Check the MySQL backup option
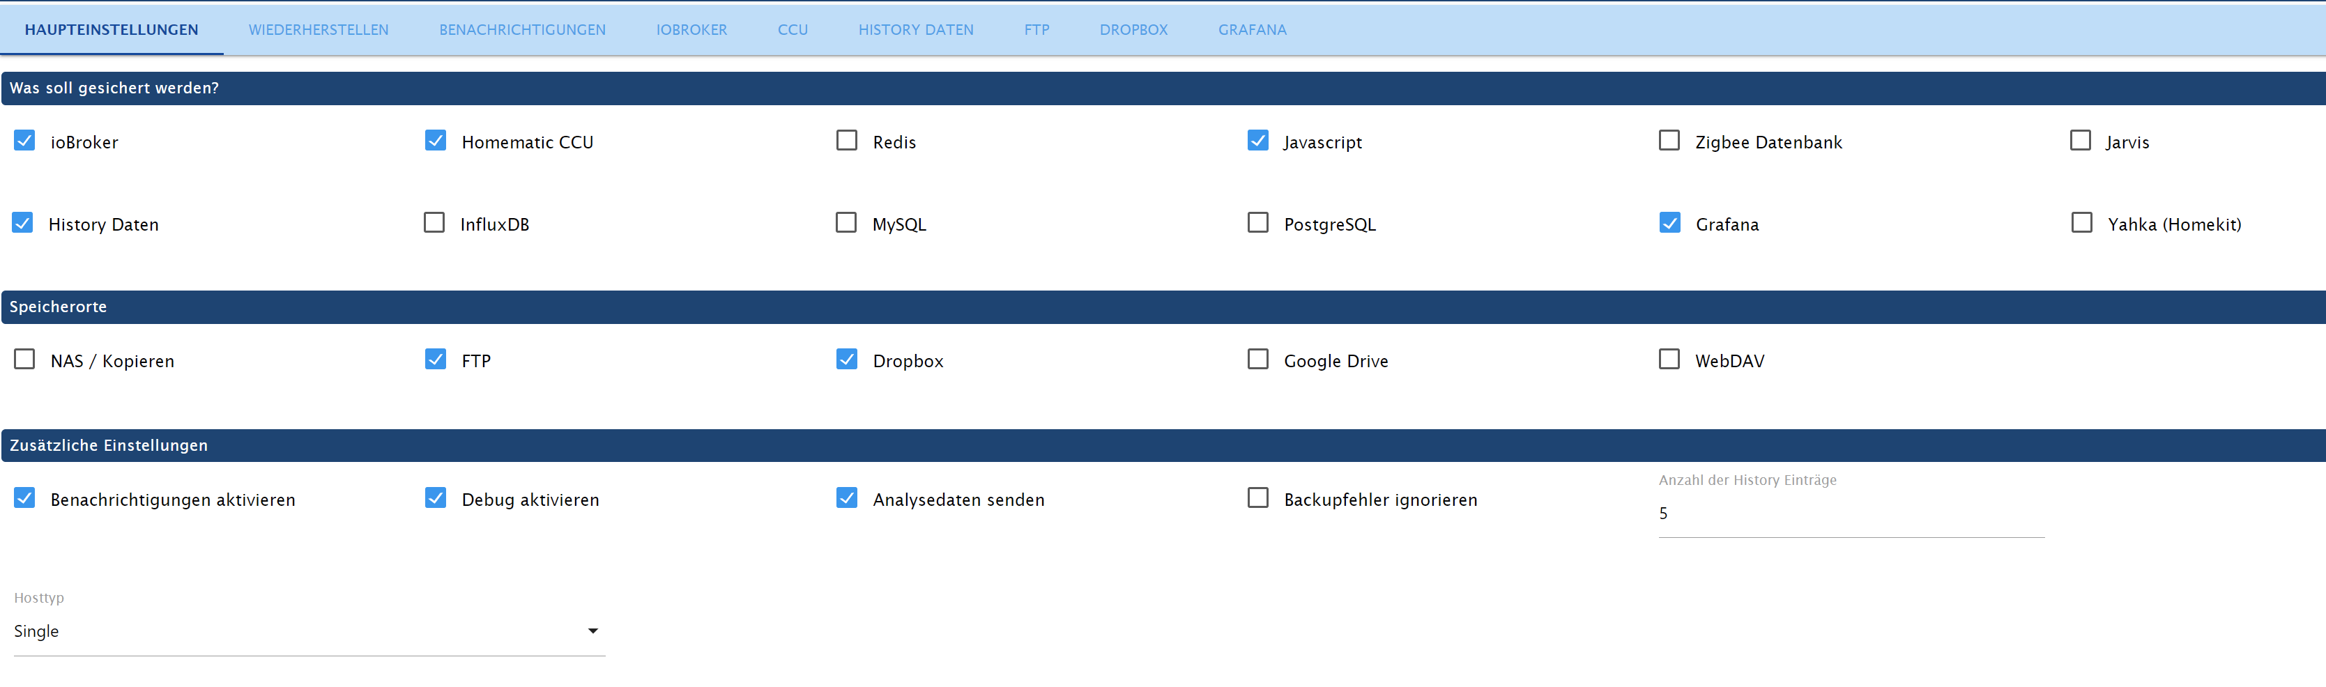 click(846, 223)
